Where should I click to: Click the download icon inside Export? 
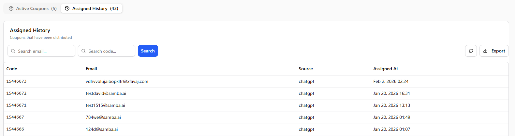[485, 51]
